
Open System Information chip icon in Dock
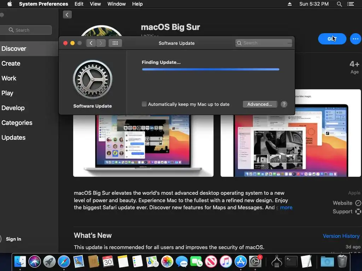276,261
